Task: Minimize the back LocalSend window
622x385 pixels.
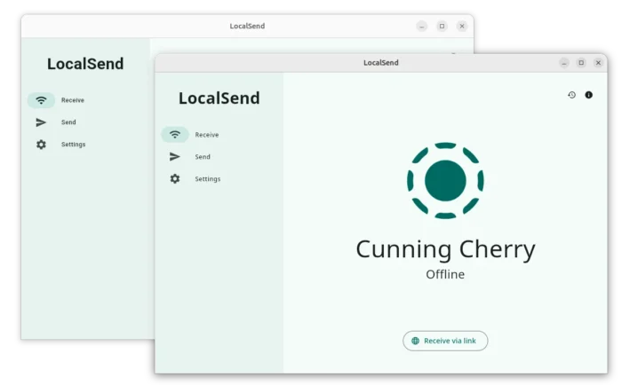Action: point(422,26)
